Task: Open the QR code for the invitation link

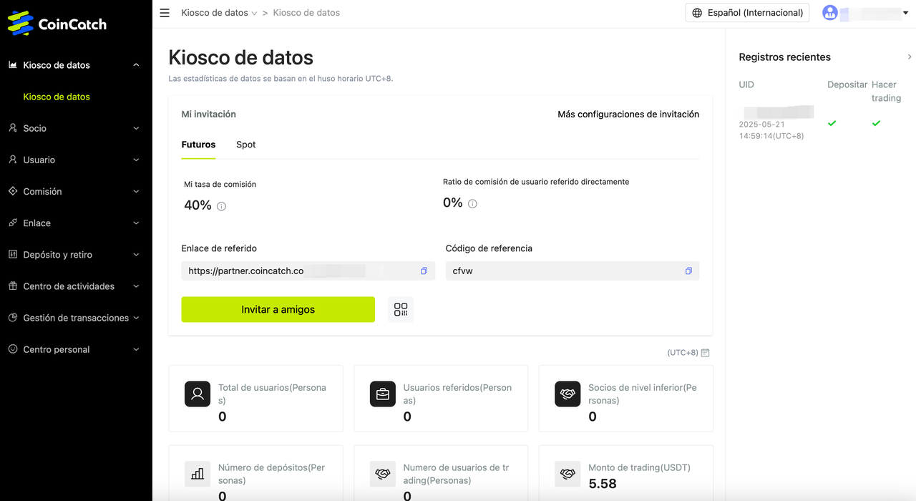Action: [400, 309]
